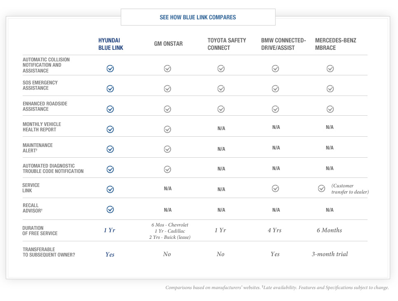
Task: Click GM OnStar diagnostic trouble code checkmark
Action: [167, 169]
